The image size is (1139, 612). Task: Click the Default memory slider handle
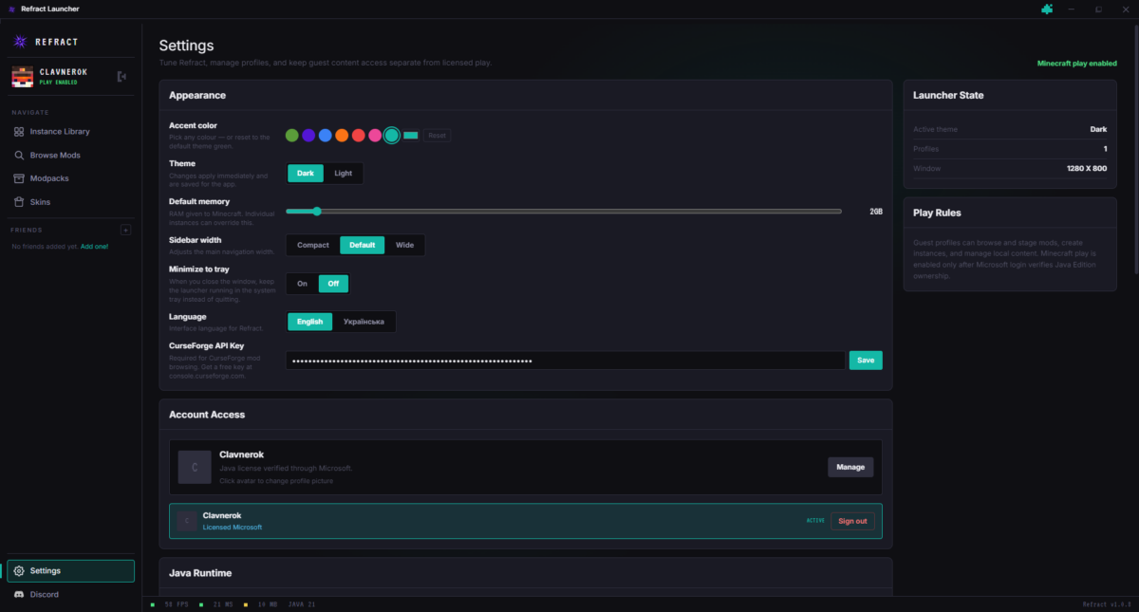pyautogui.click(x=317, y=212)
